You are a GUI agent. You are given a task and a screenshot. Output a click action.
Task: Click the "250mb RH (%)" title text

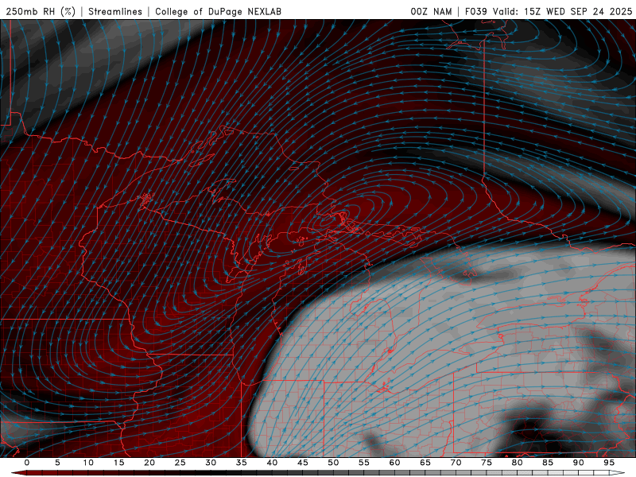[41, 11]
